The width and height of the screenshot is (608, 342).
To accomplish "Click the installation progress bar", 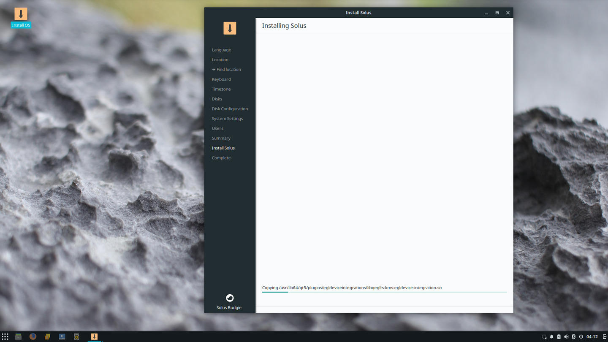I will 384,292.
